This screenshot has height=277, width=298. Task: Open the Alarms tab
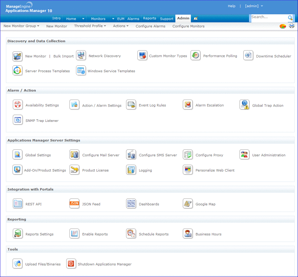(133, 19)
